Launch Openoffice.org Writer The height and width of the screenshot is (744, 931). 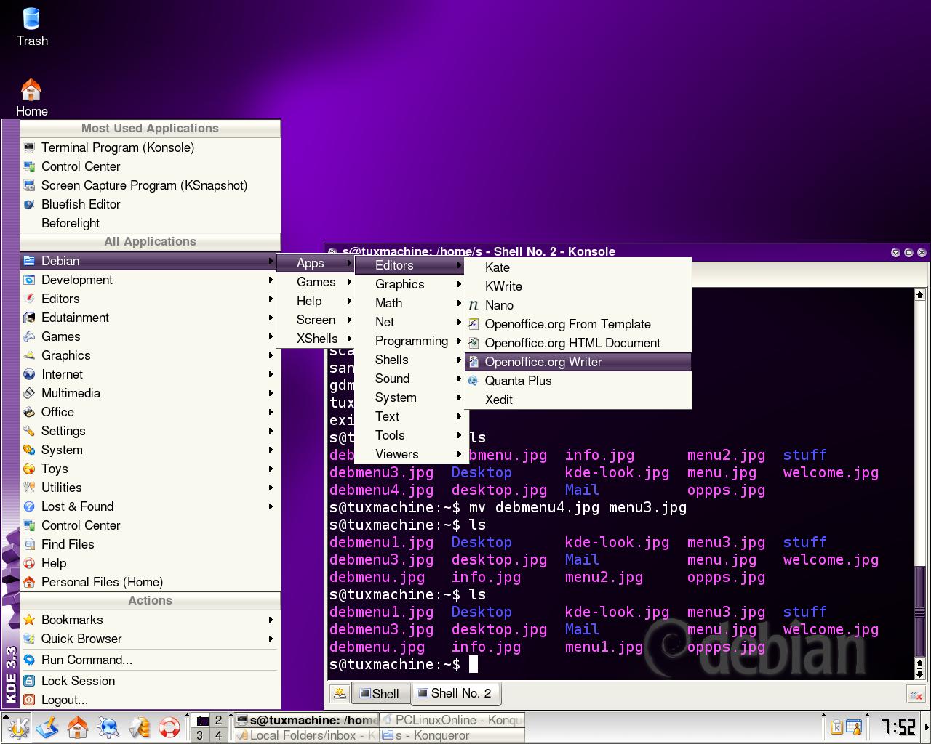click(578, 362)
